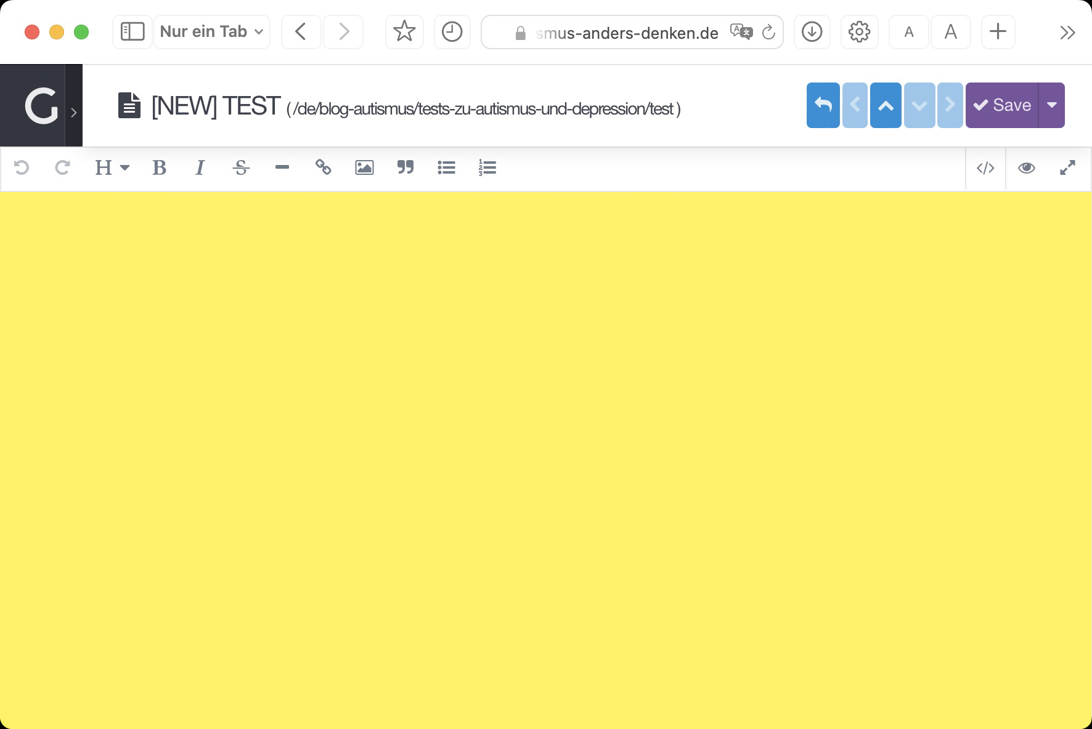Open the Grav logo sidebar

tap(41, 106)
